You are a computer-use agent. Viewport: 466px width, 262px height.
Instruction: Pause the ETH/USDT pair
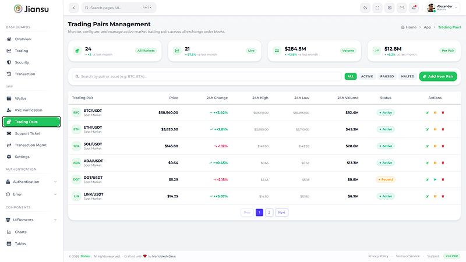point(435,129)
